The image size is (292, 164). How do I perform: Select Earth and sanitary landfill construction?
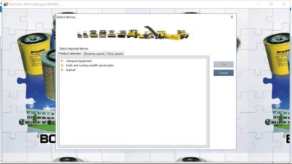[90, 66]
